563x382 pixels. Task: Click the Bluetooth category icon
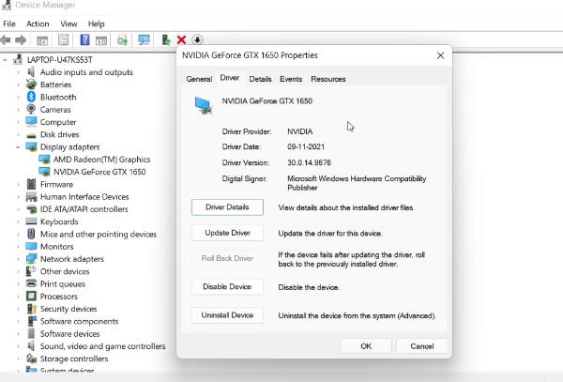[x=31, y=97]
